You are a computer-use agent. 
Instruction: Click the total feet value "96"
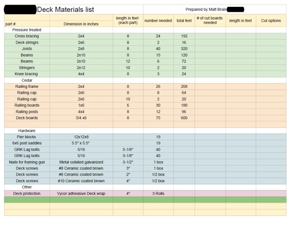[x=184, y=112]
